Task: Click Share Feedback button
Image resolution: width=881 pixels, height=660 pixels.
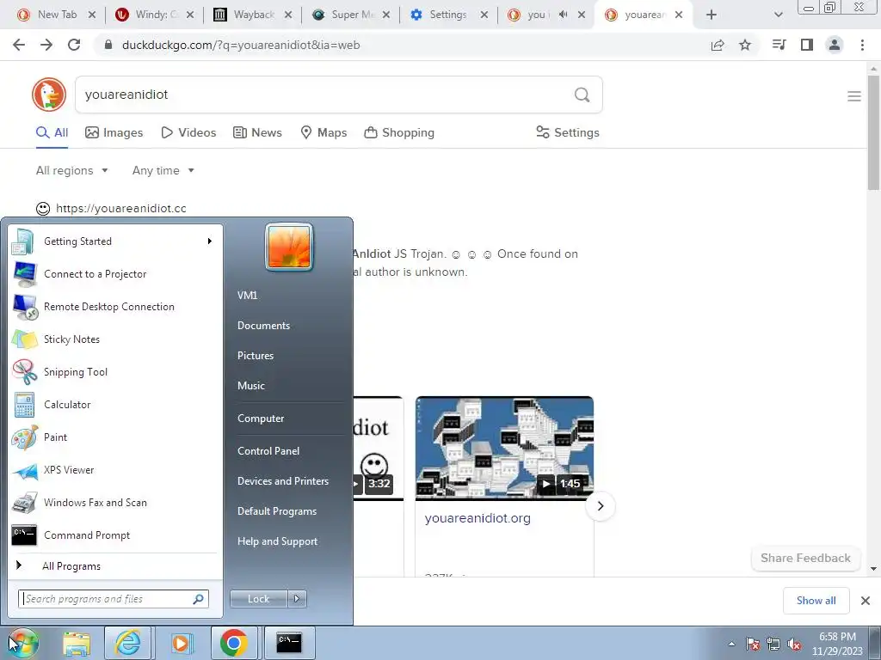Action: [805, 558]
